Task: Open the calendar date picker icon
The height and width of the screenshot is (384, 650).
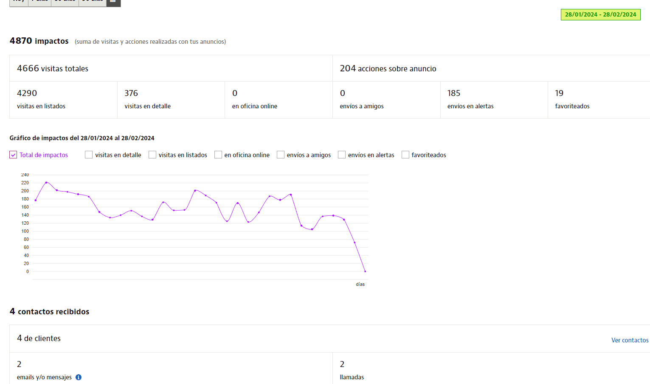Action: click(113, 2)
